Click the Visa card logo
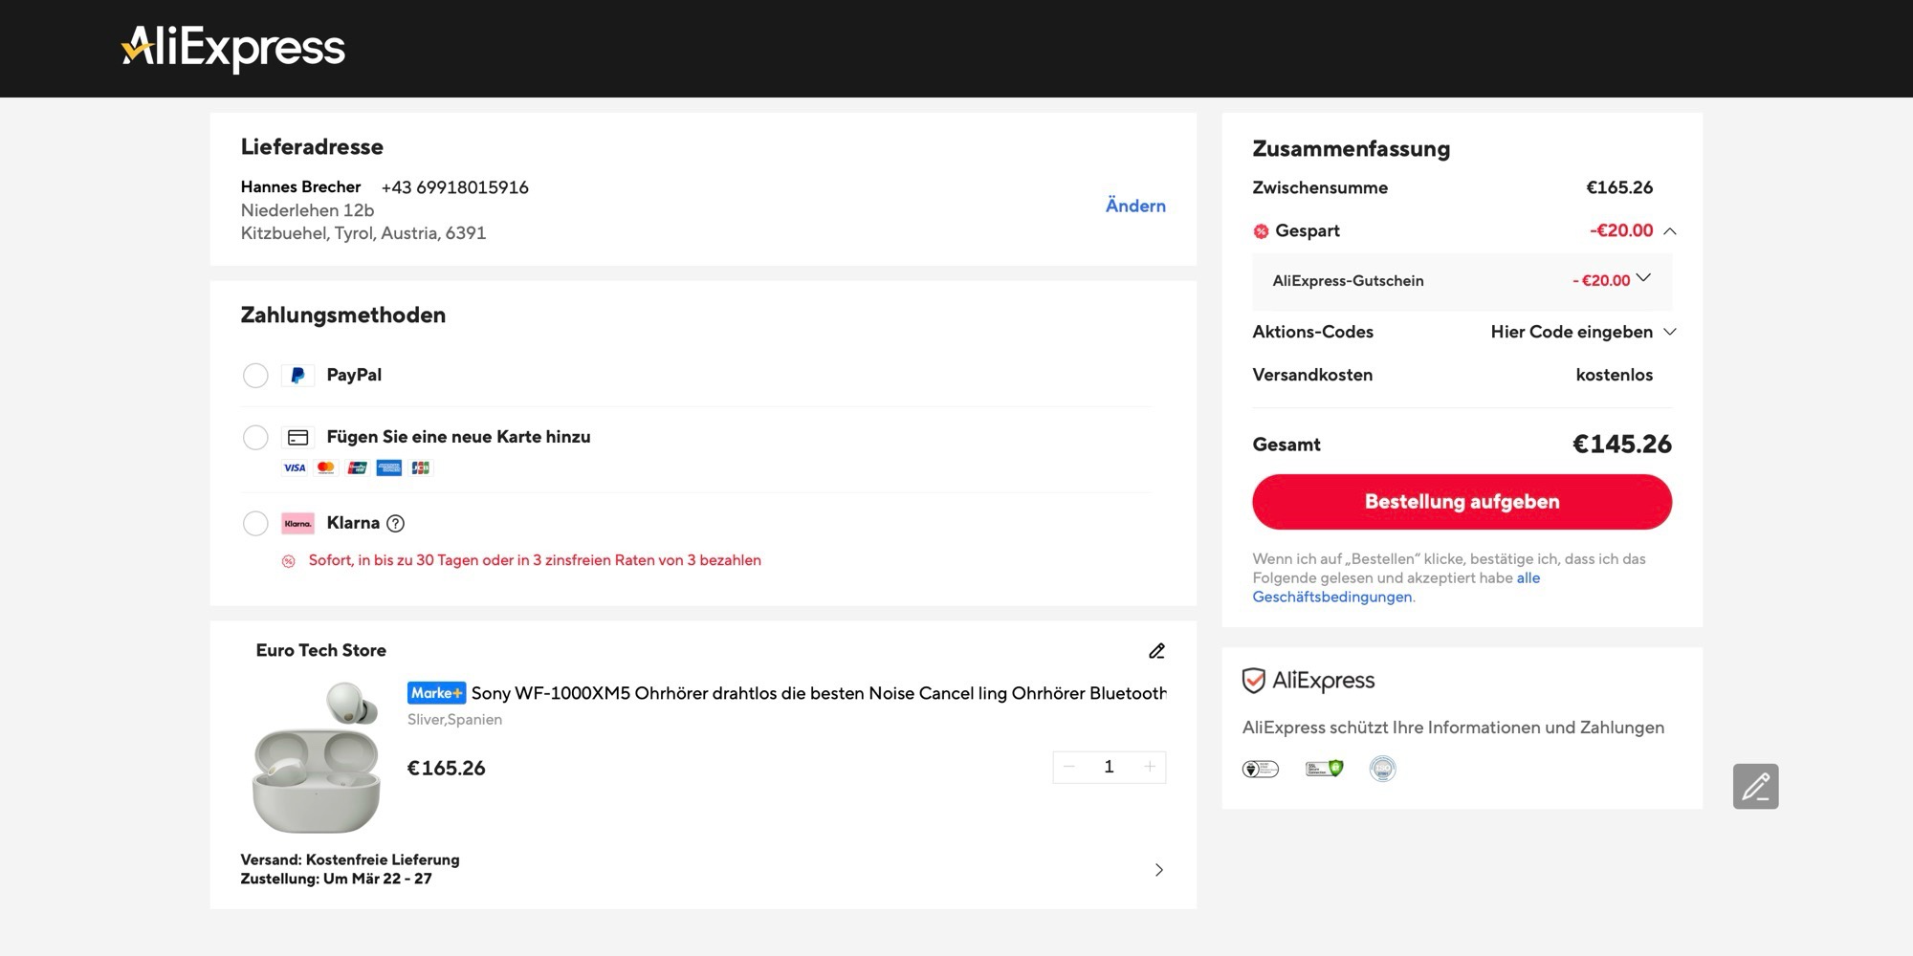This screenshot has width=1913, height=956. 295,467
